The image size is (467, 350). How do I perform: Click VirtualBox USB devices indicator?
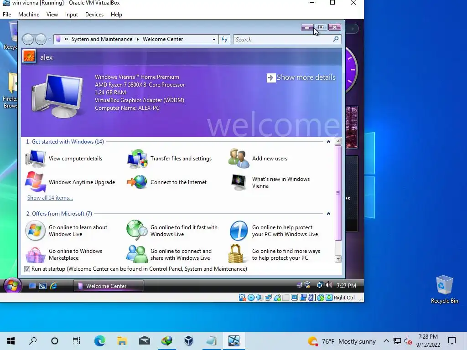pos(277,297)
